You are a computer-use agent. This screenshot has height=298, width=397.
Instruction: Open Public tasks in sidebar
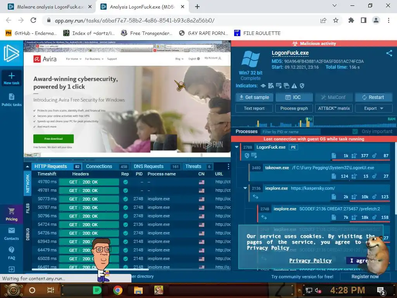(11, 100)
